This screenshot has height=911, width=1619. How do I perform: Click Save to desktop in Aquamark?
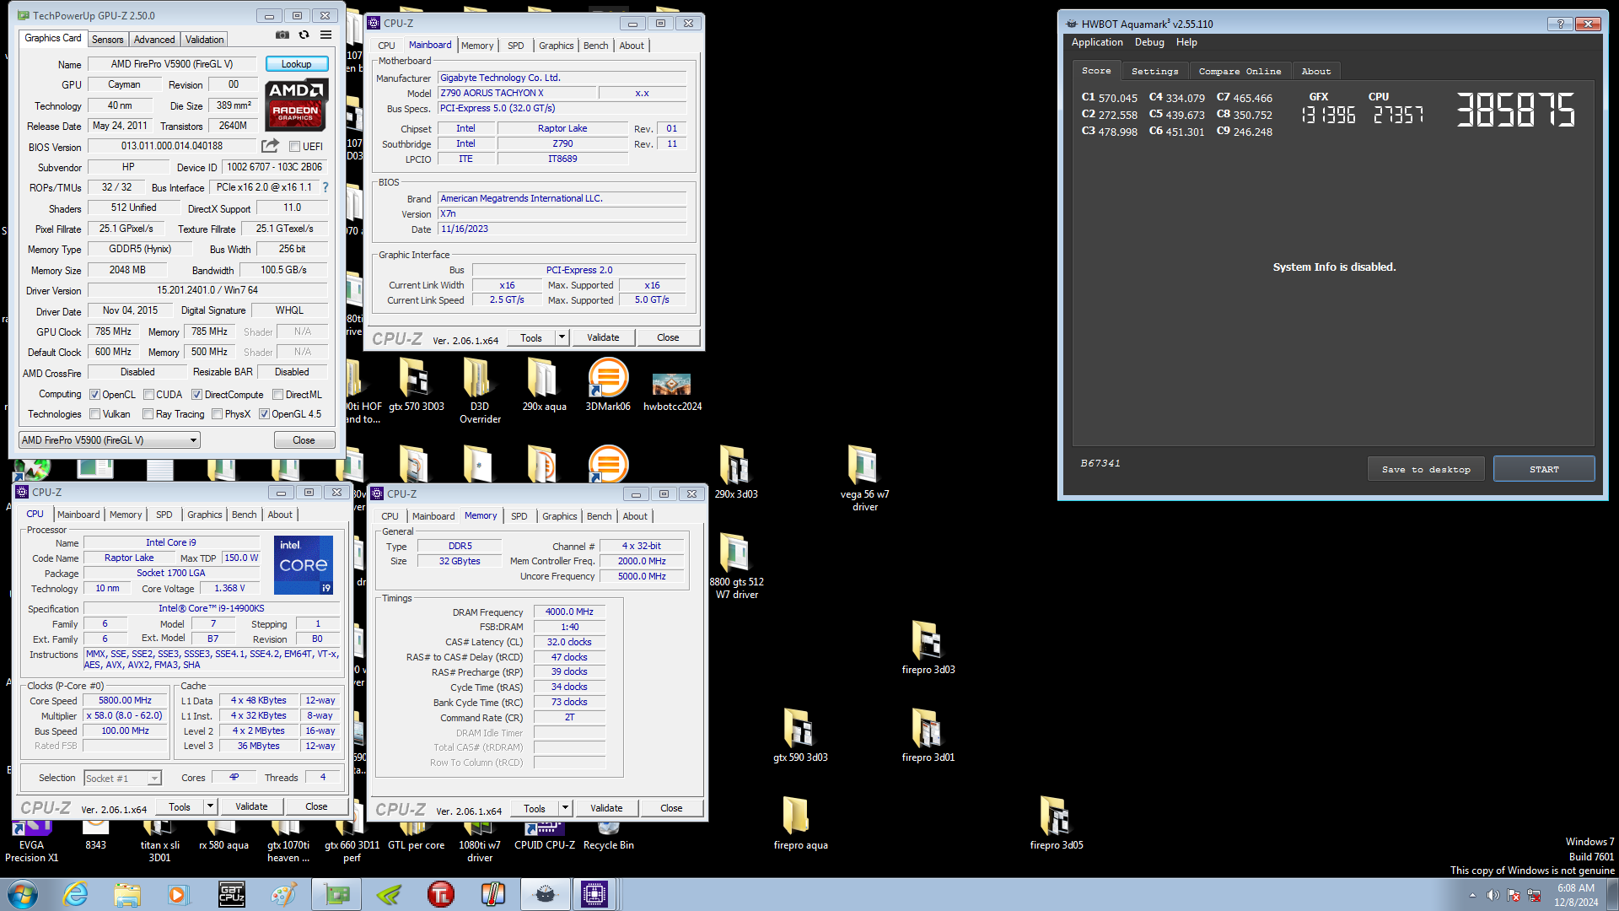point(1426,469)
